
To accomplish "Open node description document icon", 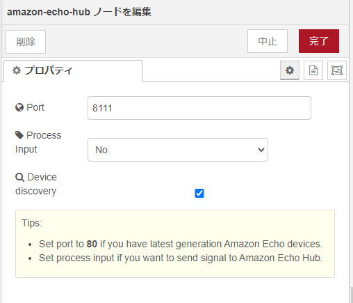I will pyautogui.click(x=313, y=70).
